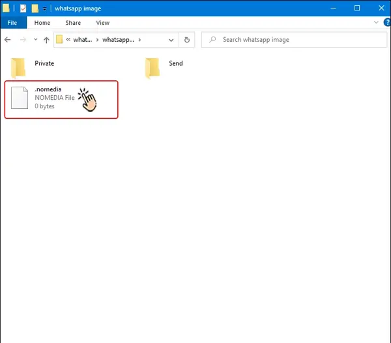
Task: Close the whatsapp image window
Action: point(381,8)
